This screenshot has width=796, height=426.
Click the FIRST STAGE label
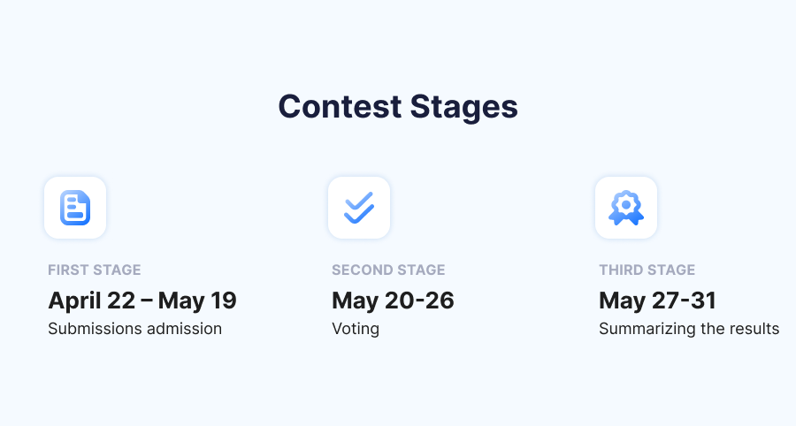point(95,270)
